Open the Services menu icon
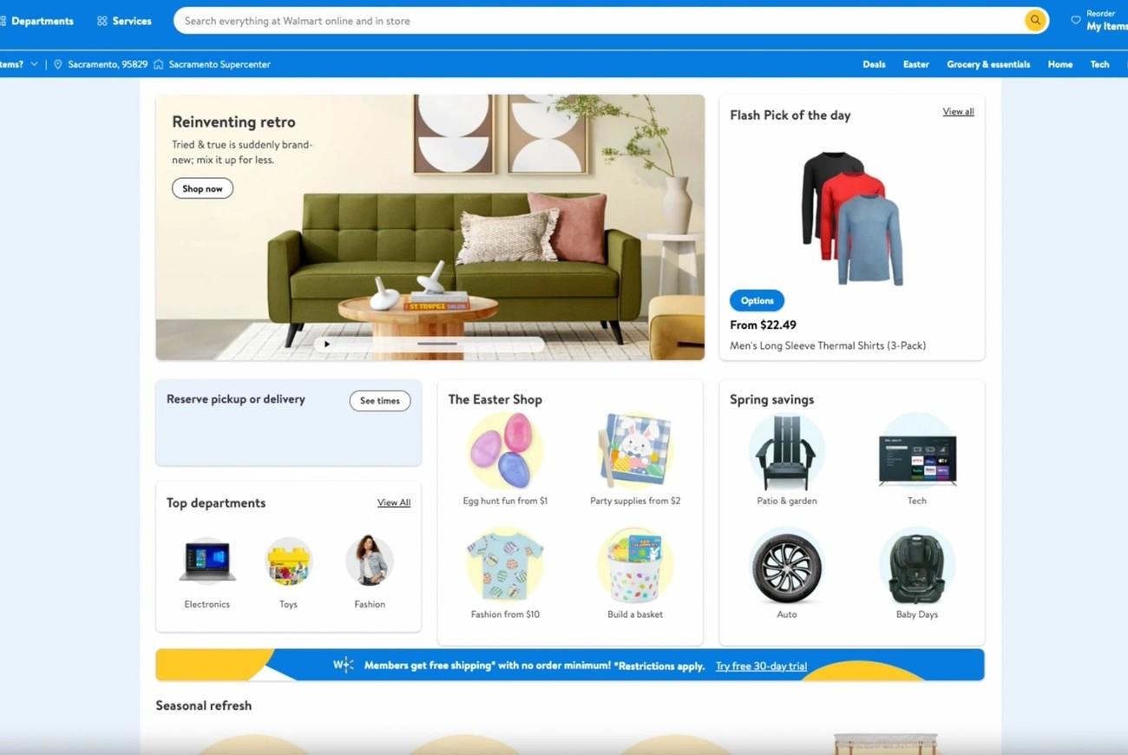Viewport: 1128px width, 755px height. (x=103, y=21)
